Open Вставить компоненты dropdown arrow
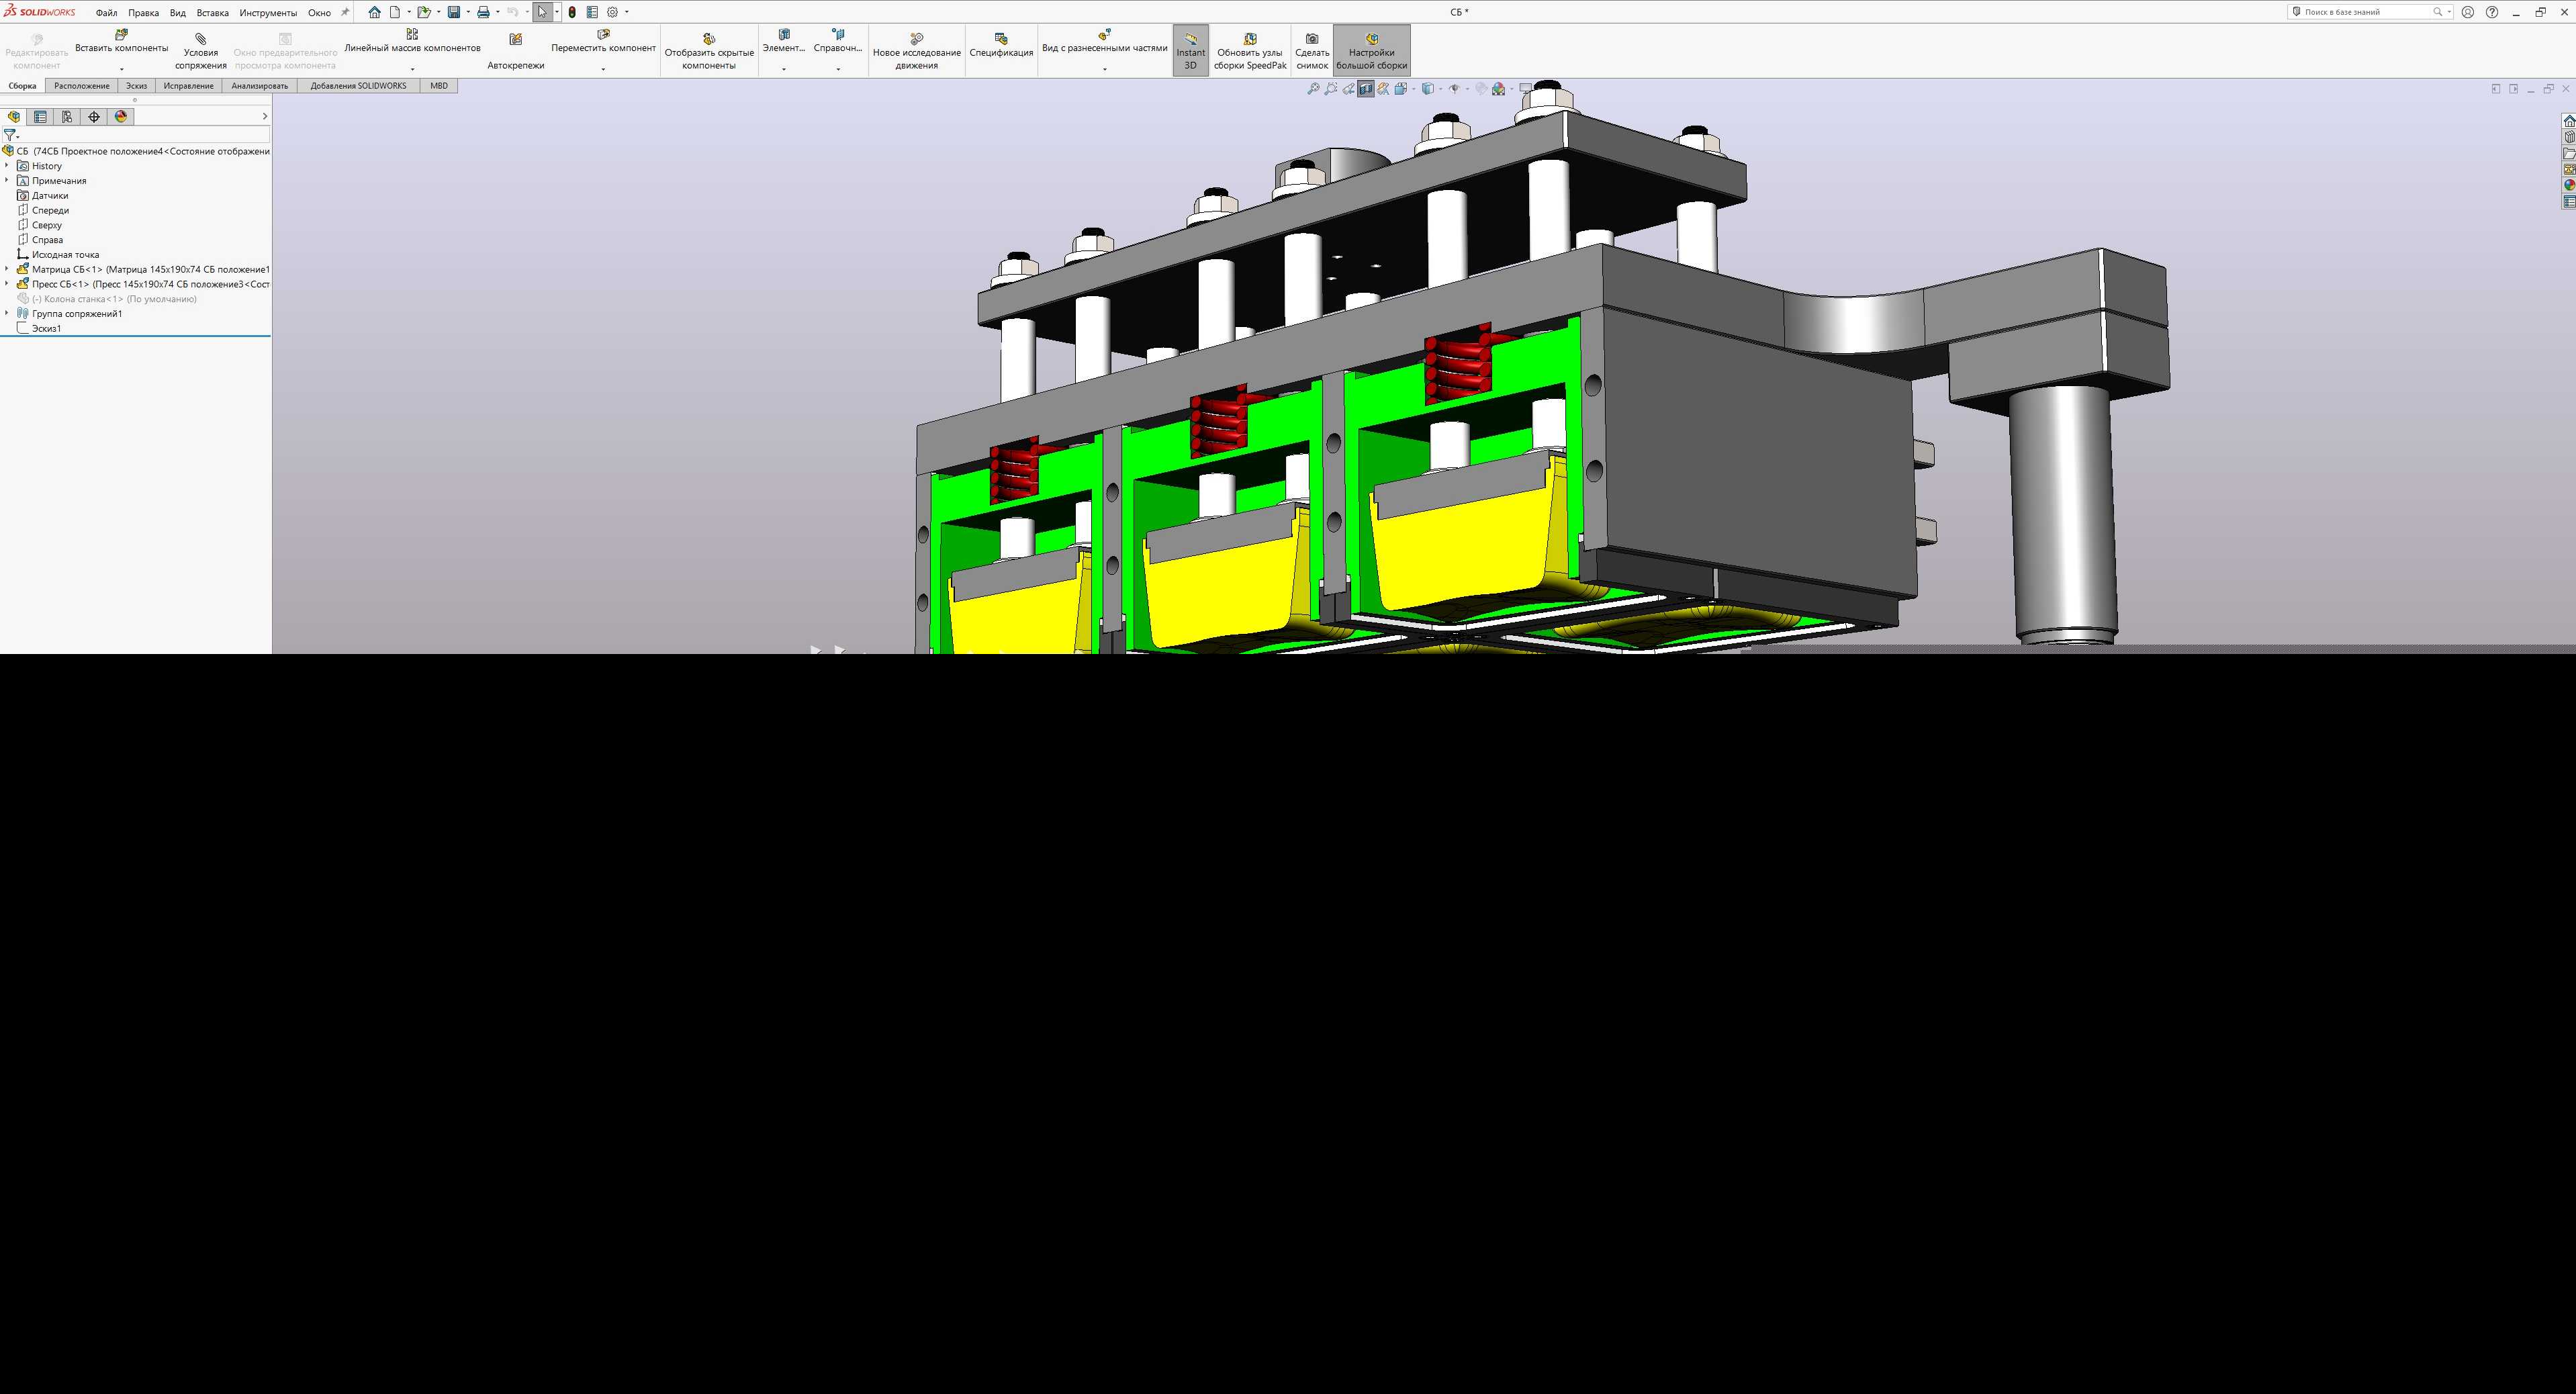Image resolution: width=2576 pixels, height=1394 pixels. 121,69
